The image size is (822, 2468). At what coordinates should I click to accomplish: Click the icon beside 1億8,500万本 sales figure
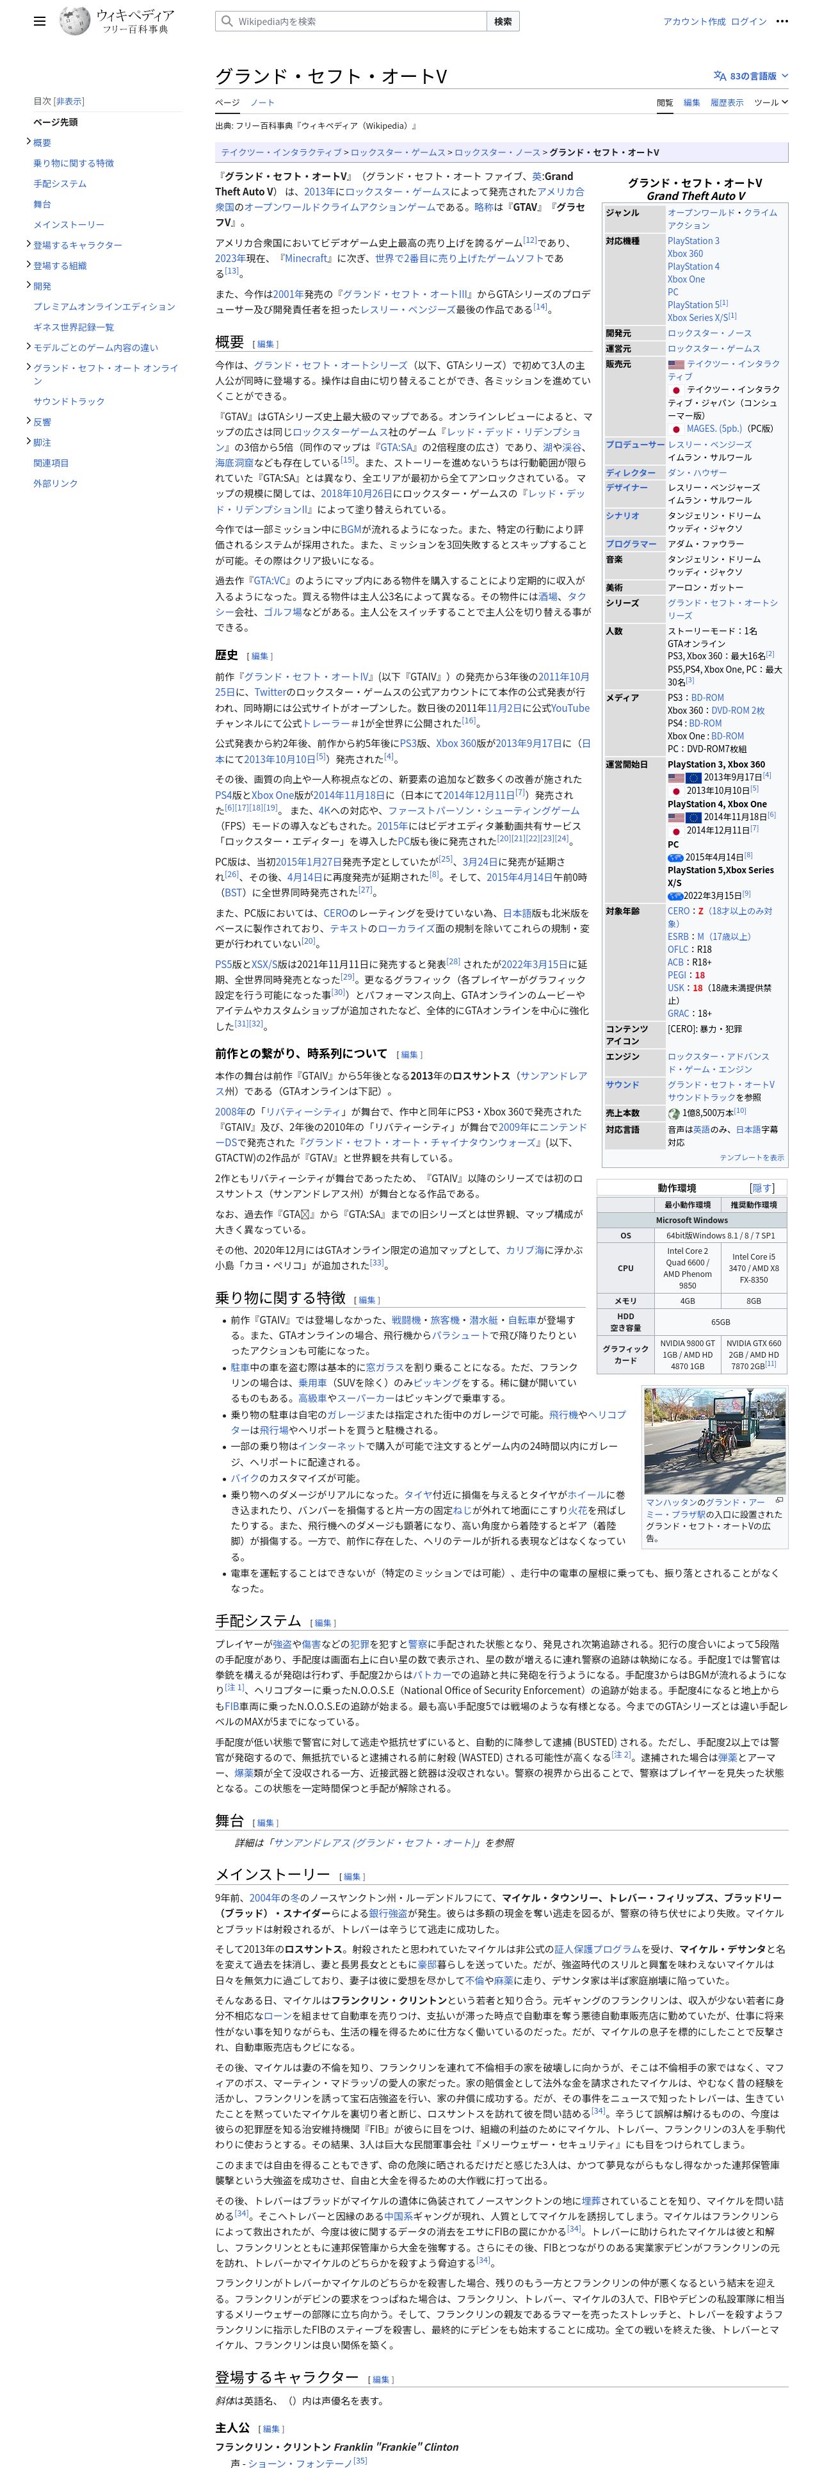coord(675,1114)
